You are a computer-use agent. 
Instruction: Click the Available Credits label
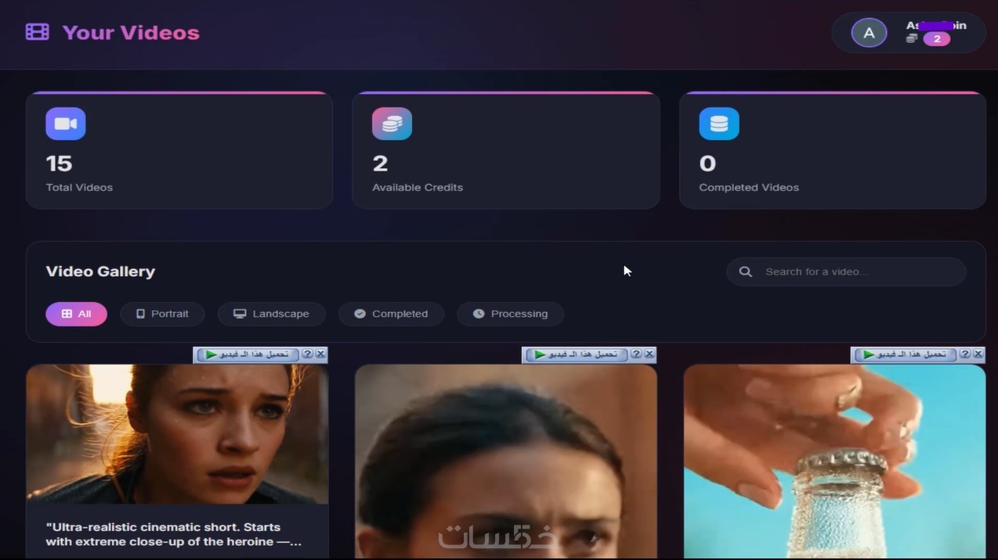pyautogui.click(x=418, y=188)
